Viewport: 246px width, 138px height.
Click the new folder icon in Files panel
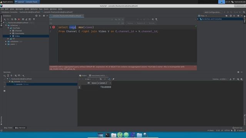pos(226,16)
